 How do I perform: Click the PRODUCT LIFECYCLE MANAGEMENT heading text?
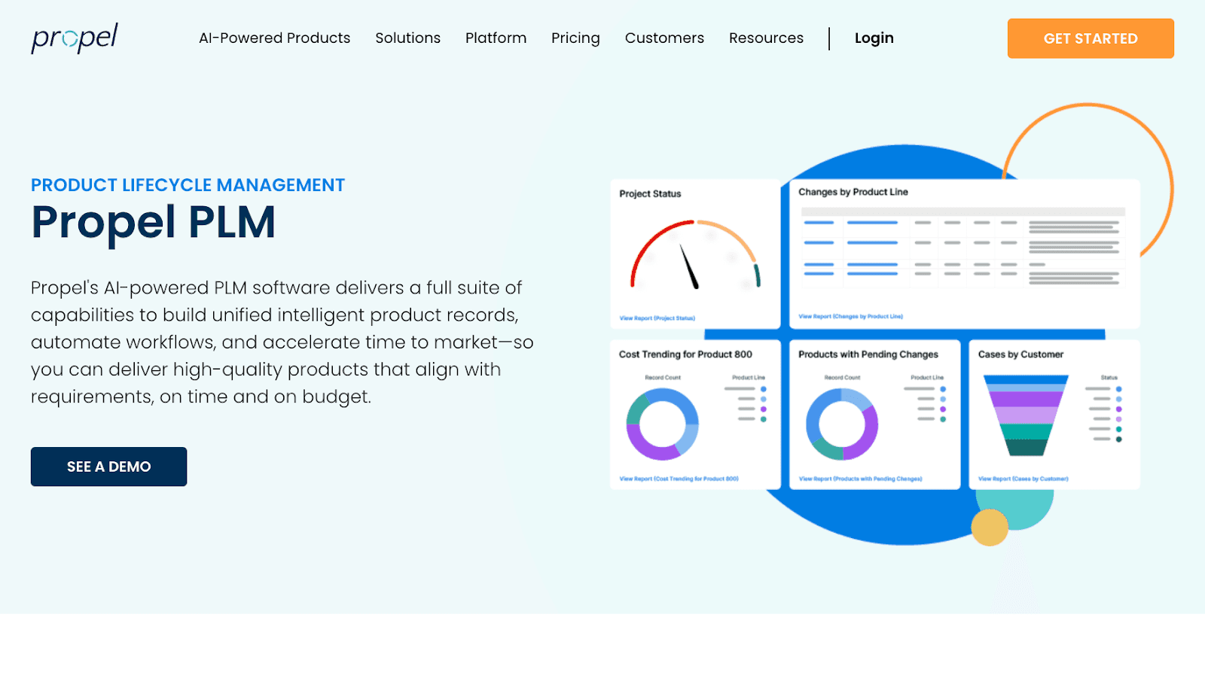(x=188, y=185)
